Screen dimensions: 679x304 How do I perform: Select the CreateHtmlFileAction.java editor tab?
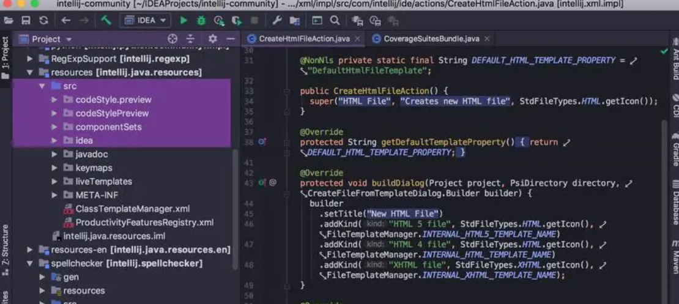[x=303, y=39]
